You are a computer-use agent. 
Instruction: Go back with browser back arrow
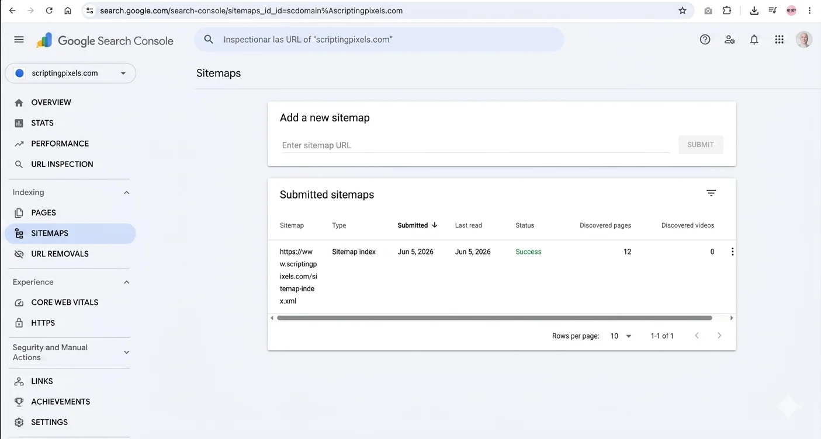pyautogui.click(x=12, y=11)
